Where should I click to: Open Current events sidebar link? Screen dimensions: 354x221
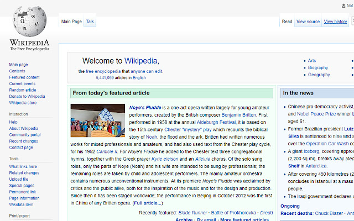[22, 83]
